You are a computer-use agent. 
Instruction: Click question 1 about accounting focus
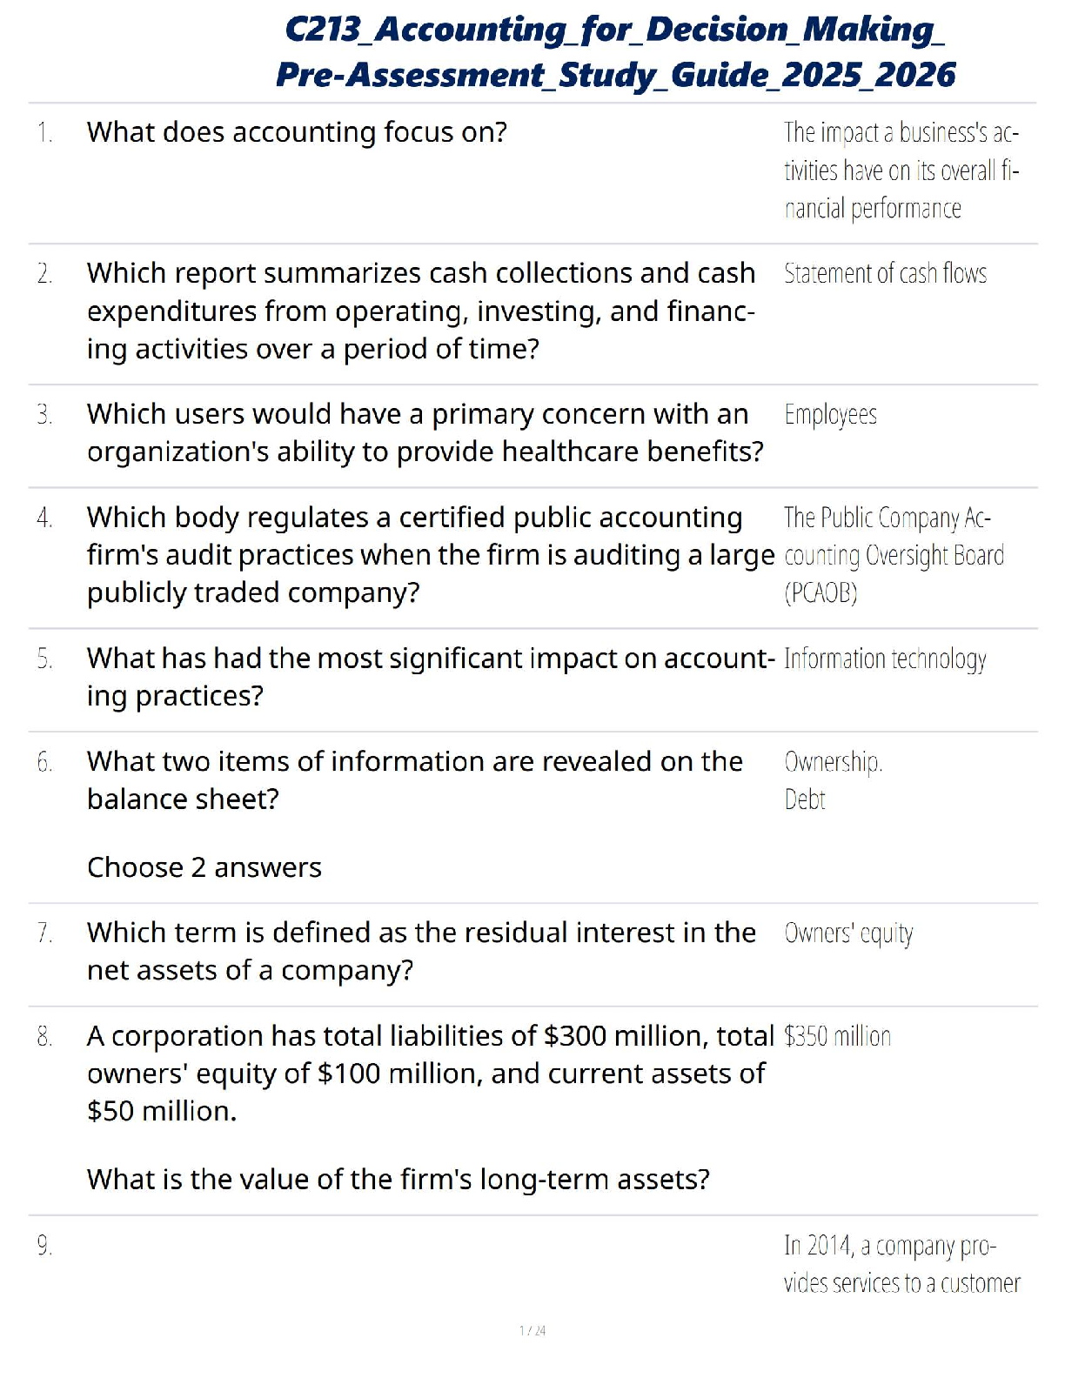tap(297, 132)
